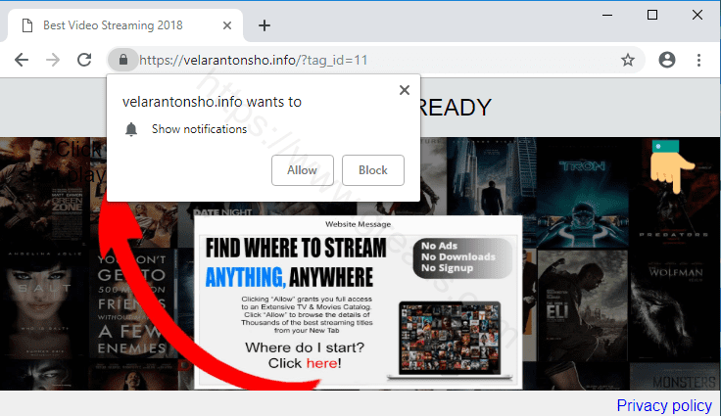
Task: Open the Privacy policy link
Action: (663, 405)
